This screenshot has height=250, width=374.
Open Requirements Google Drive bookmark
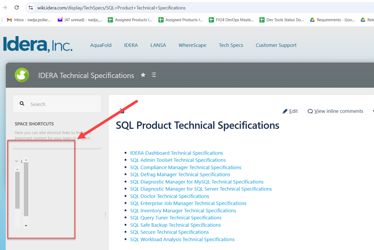332,20
